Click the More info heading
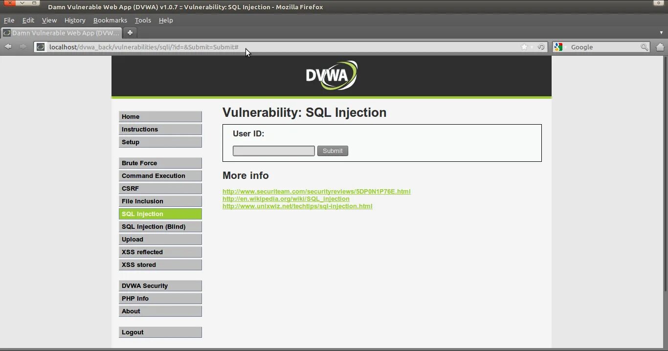Image resolution: width=668 pixels, height=351 pixels. click(x=245, y=175)
